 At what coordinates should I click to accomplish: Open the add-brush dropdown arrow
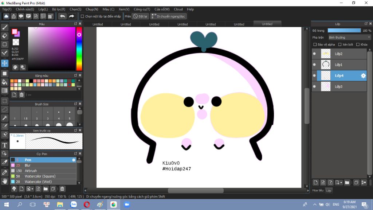(32, 189)
